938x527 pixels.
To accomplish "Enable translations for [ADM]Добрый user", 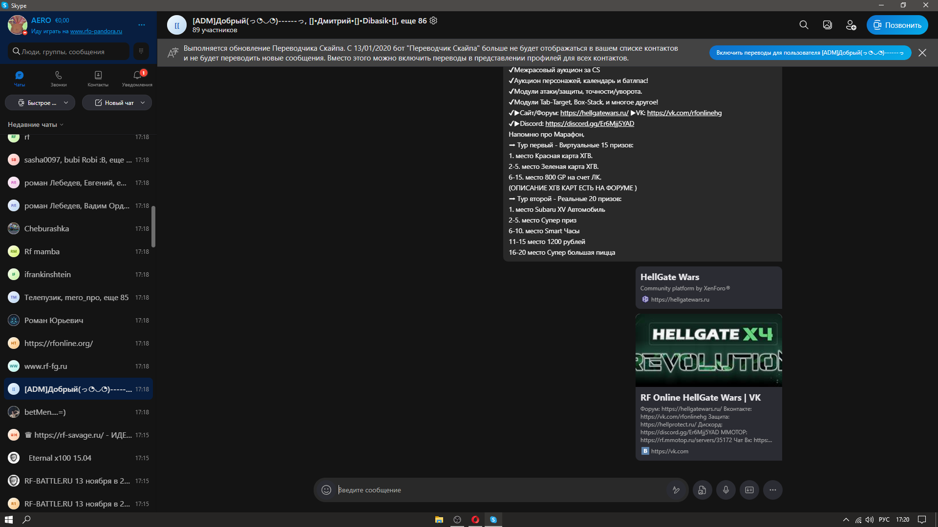I will (810, 53).
